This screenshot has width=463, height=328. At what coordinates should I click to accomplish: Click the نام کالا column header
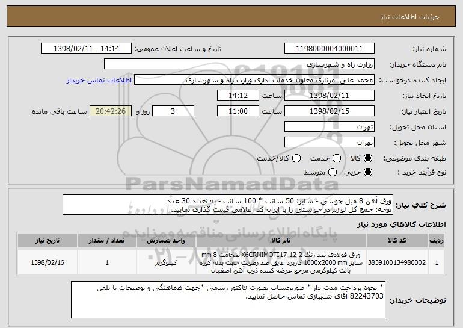(281, 241)
